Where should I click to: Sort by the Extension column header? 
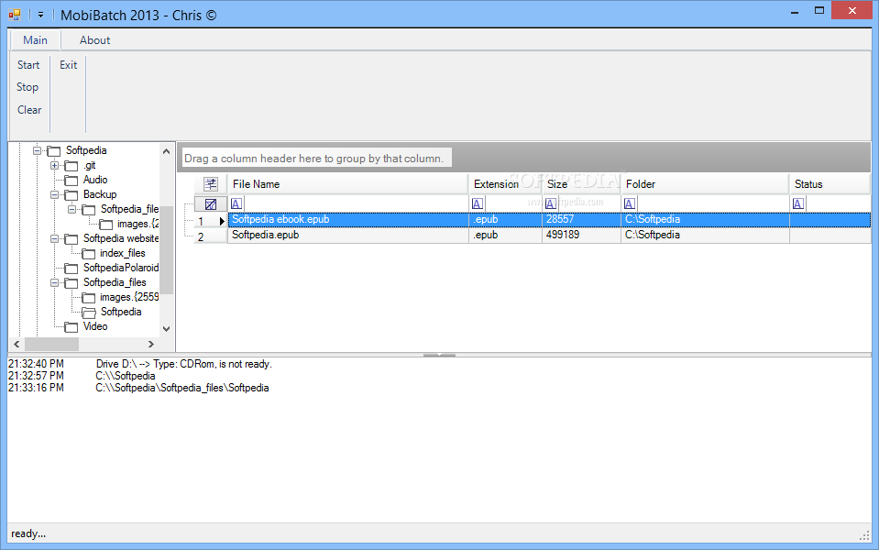[505, 184]
